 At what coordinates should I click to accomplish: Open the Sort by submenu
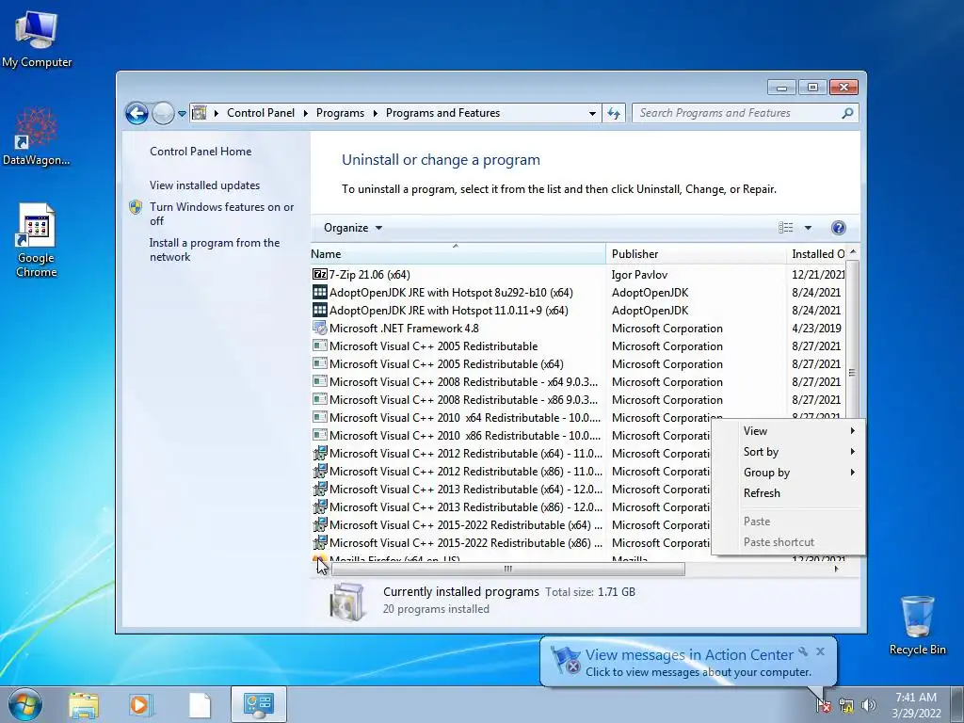pyautogui.click(x=788, y=452)
